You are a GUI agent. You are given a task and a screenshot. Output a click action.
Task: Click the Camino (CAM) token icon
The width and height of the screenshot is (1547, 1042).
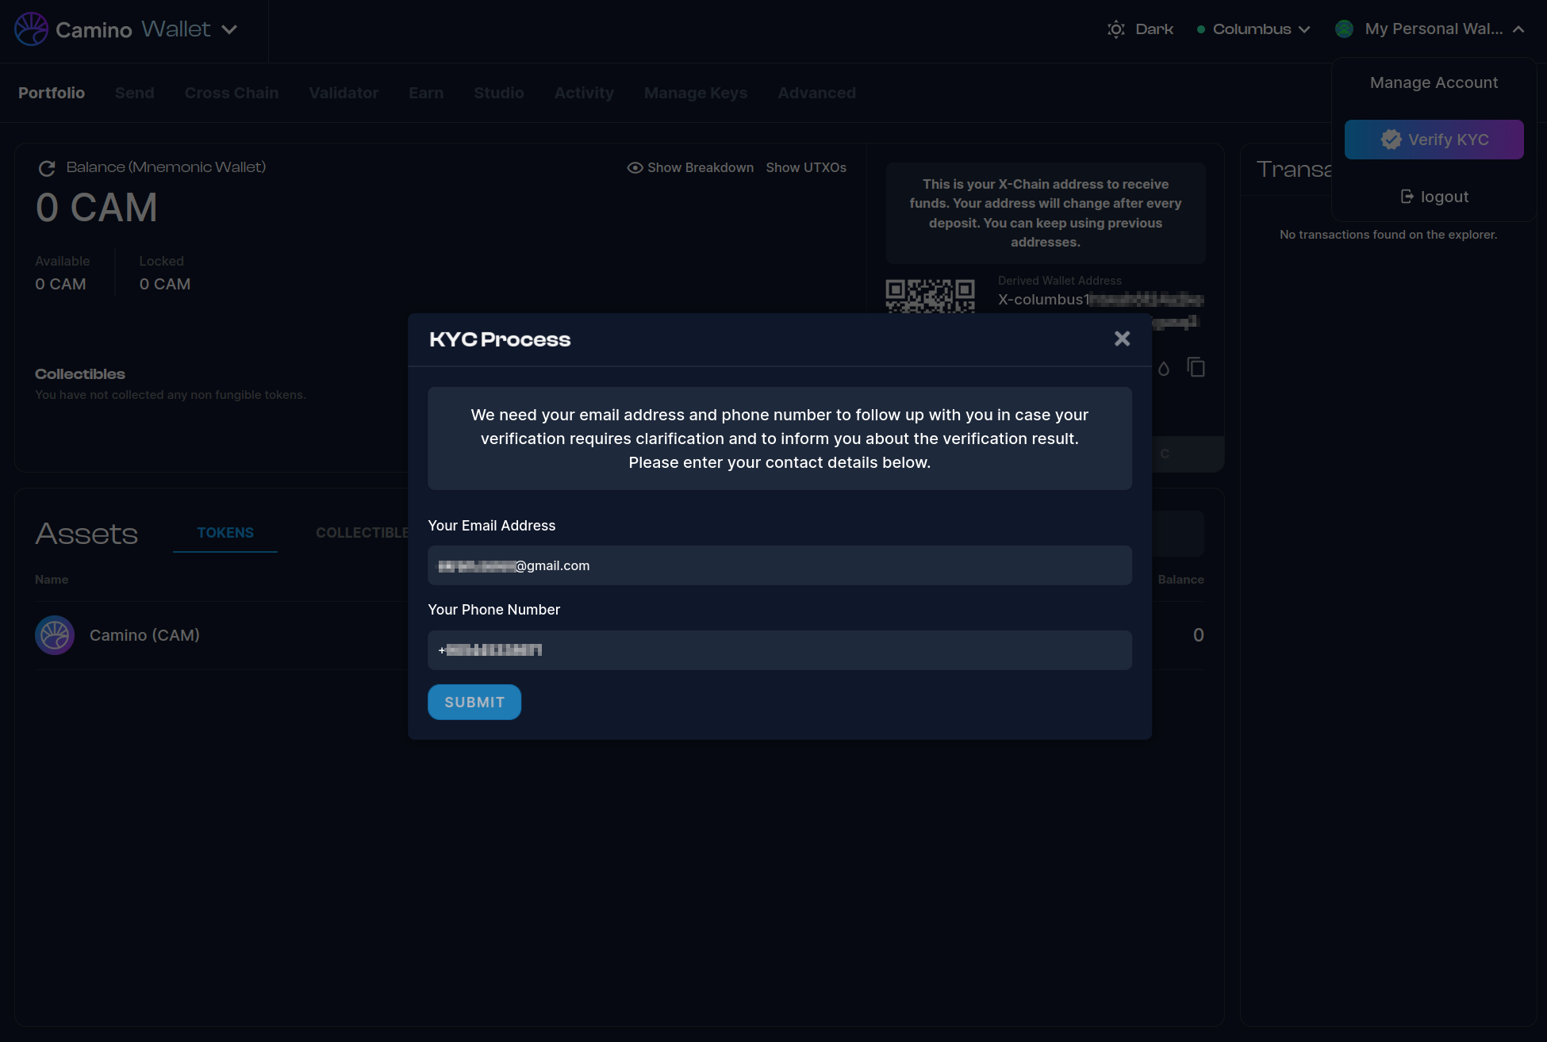pyautogui.click(x=55, y=635)
